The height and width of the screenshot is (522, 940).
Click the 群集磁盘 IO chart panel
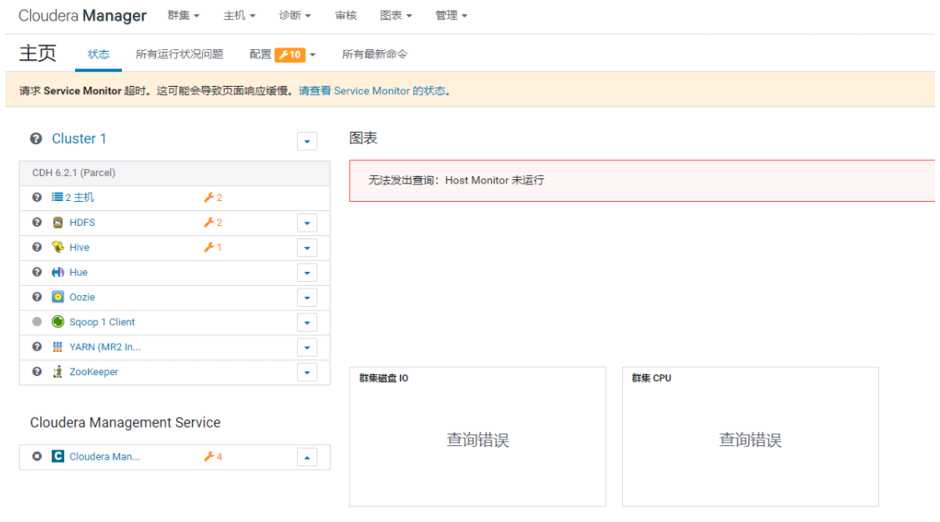(478, 437)
